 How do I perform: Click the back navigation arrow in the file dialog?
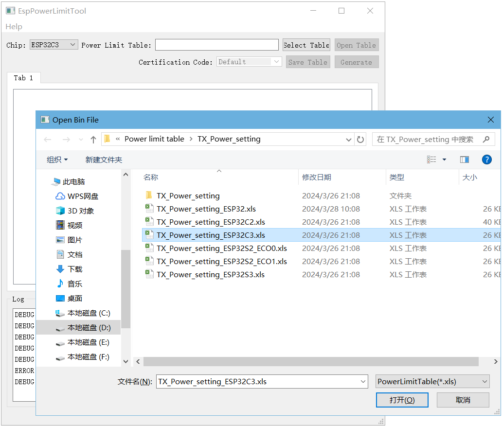click(47, 140)
